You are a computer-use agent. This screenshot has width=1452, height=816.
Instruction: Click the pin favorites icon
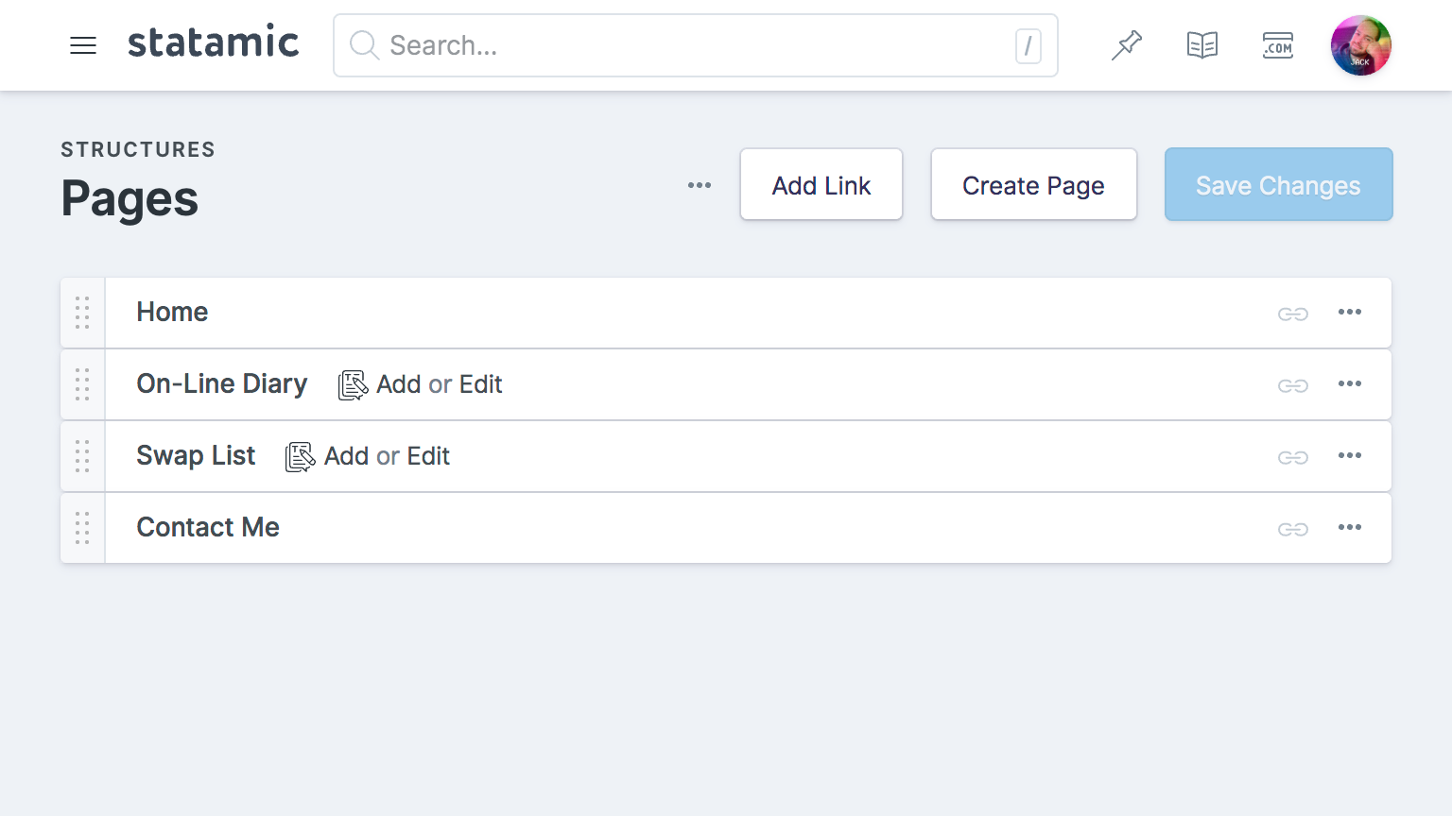coord(1126,45)
